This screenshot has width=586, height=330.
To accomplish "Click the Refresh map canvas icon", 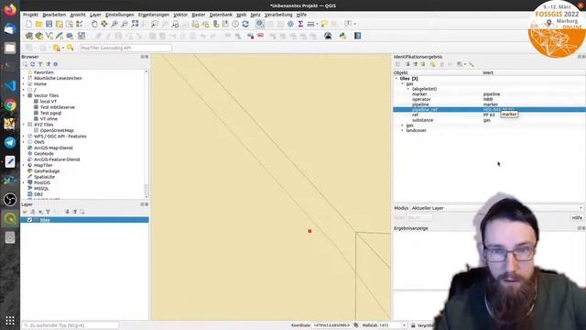I will click(x=245, y=24).
